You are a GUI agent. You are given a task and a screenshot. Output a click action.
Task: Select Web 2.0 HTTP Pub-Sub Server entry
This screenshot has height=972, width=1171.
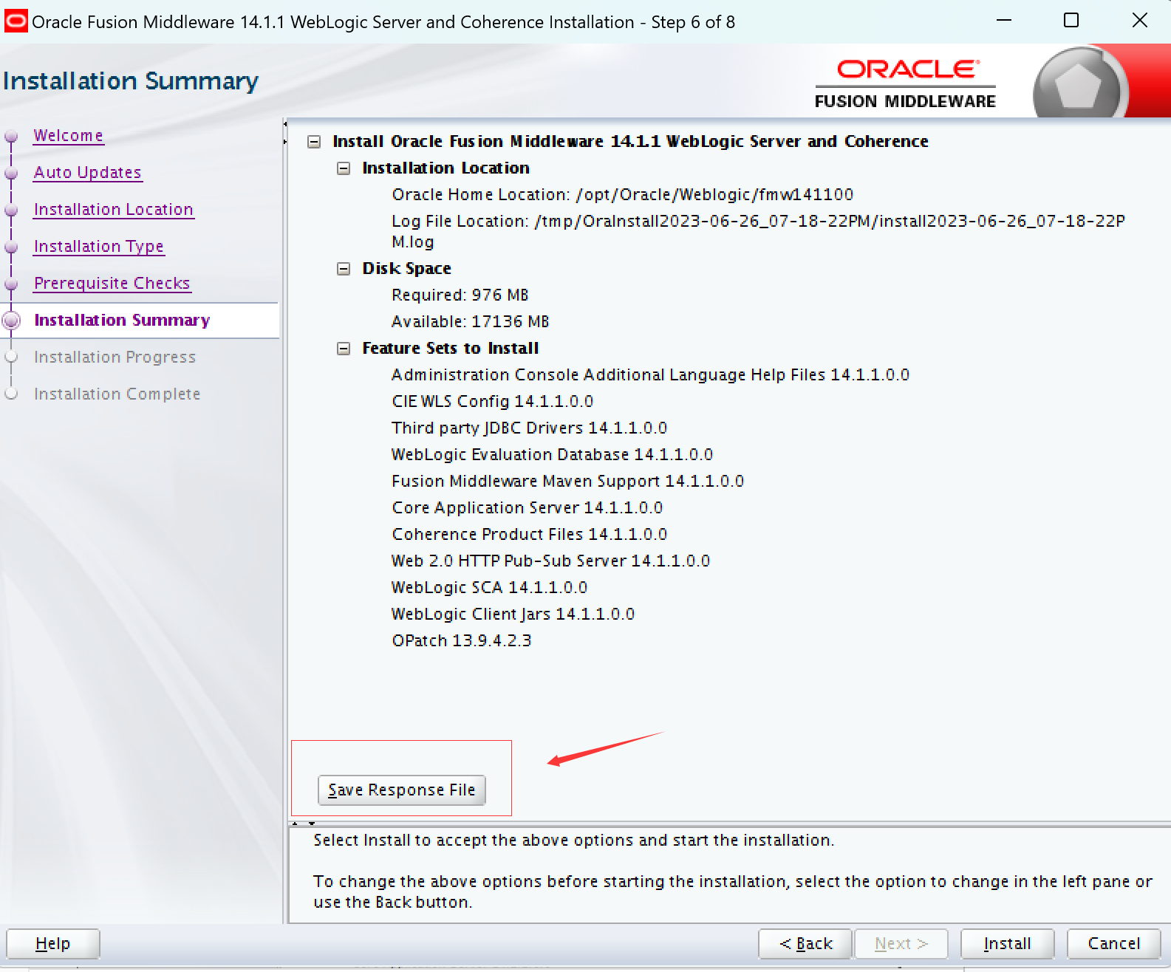pyautogui.click(x=550, y=561)
